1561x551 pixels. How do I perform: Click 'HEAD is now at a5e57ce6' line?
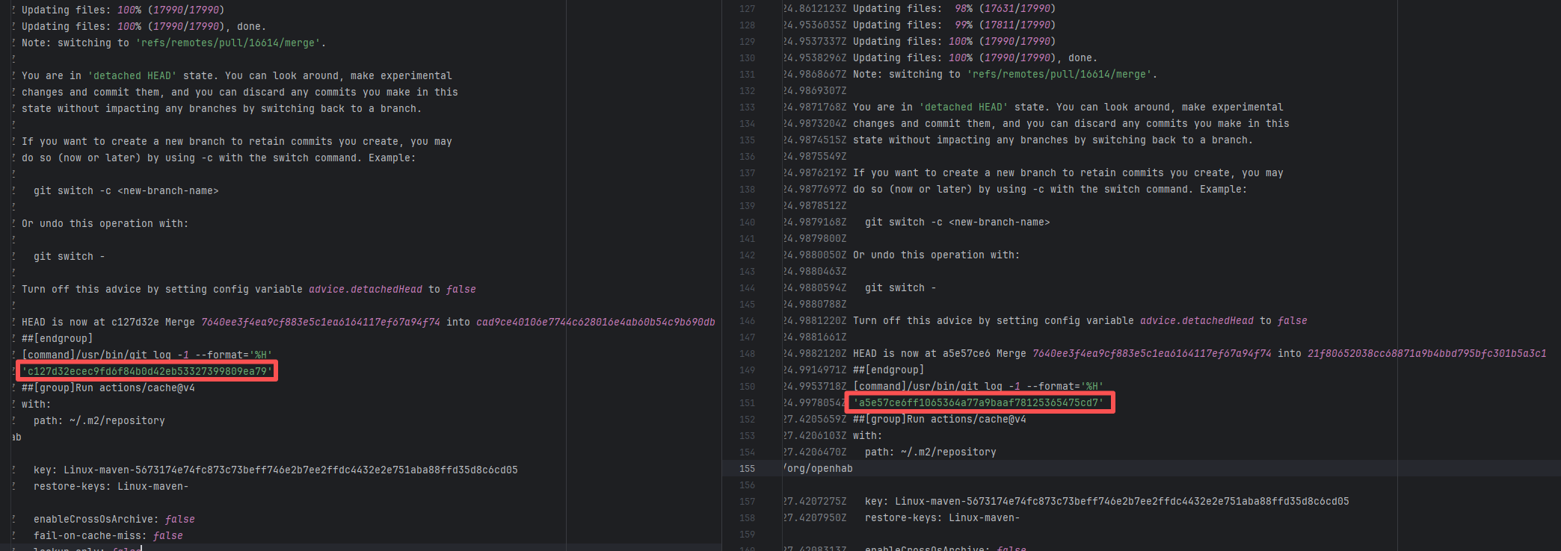pos(921,353)
